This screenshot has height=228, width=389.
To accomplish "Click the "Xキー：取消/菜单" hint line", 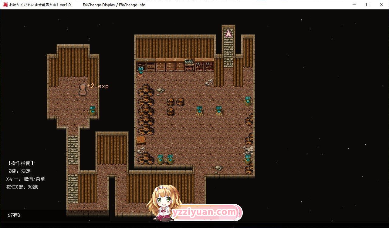I will (25, 179).
